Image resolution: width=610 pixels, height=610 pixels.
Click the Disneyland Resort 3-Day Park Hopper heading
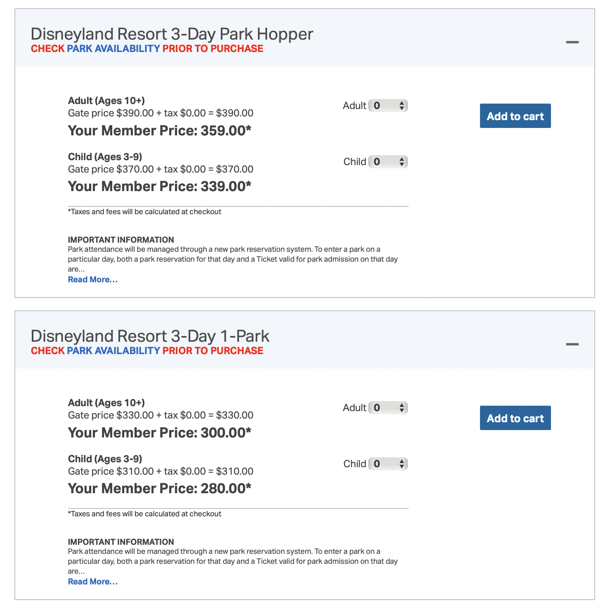[x=172, y=34]
